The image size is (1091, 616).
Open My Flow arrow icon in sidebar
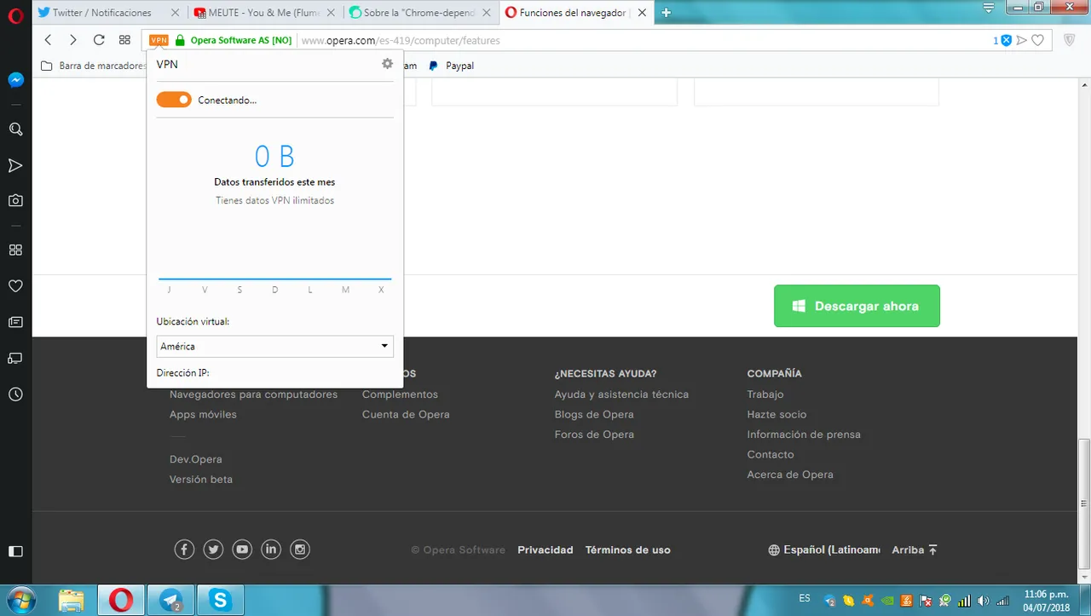pyautogui.click(x=15, y=165)
